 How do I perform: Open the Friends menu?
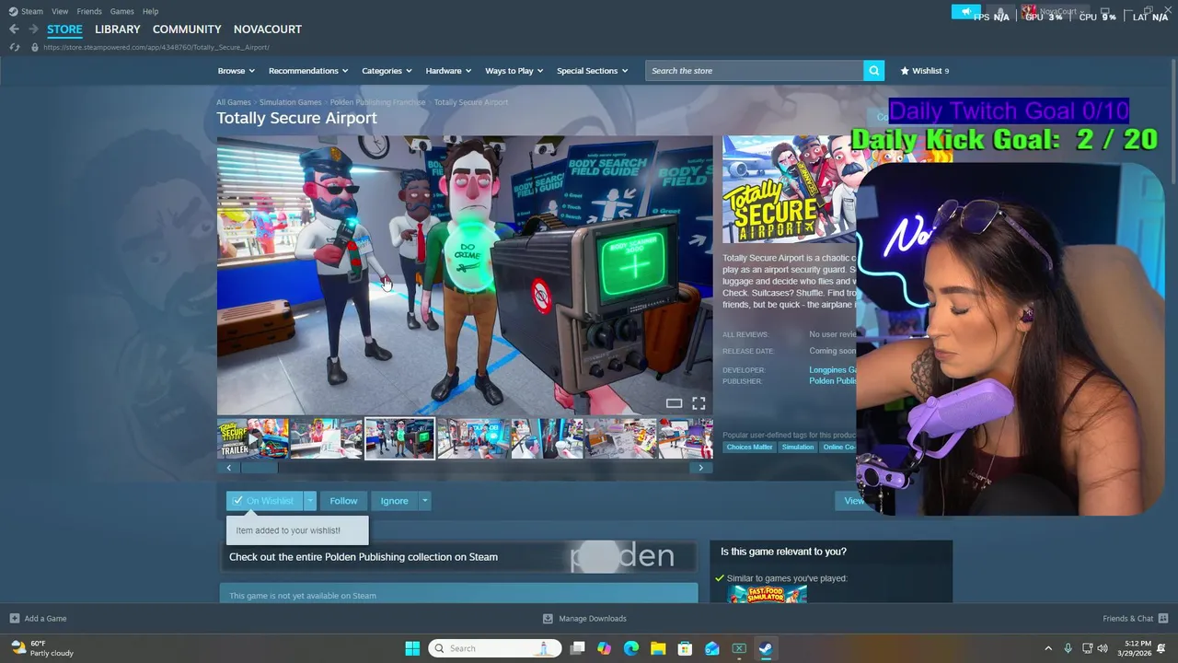point(89,11)
